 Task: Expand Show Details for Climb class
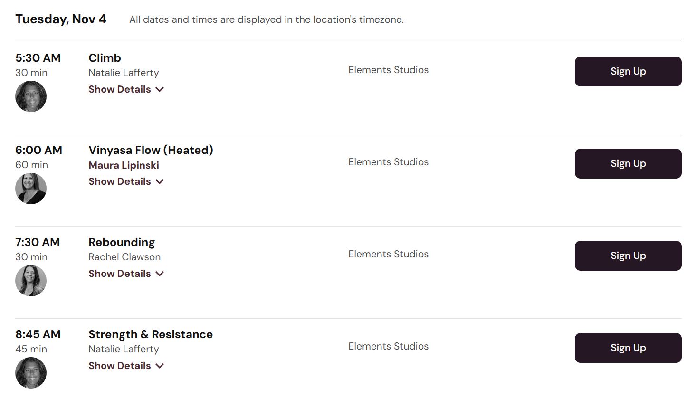point(125,89)
